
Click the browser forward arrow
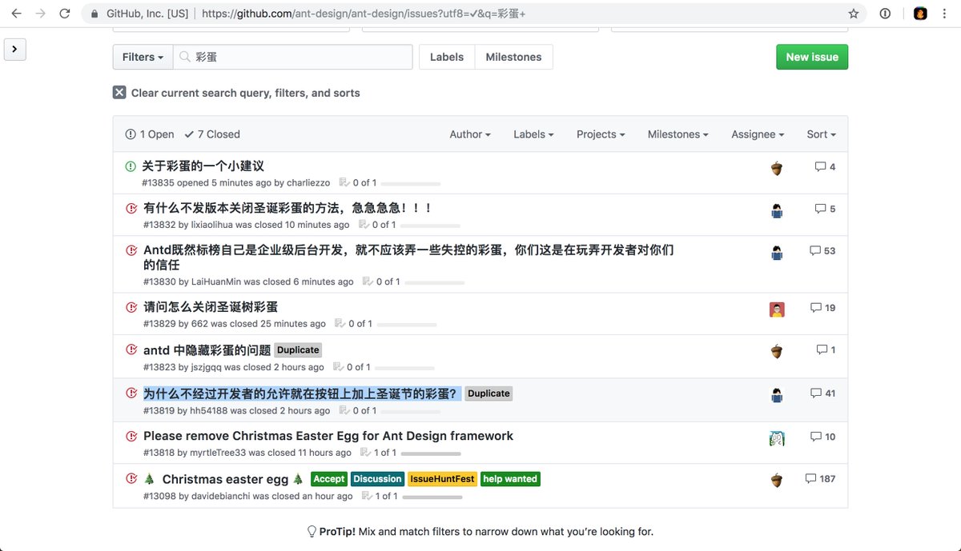click(40, 14)
